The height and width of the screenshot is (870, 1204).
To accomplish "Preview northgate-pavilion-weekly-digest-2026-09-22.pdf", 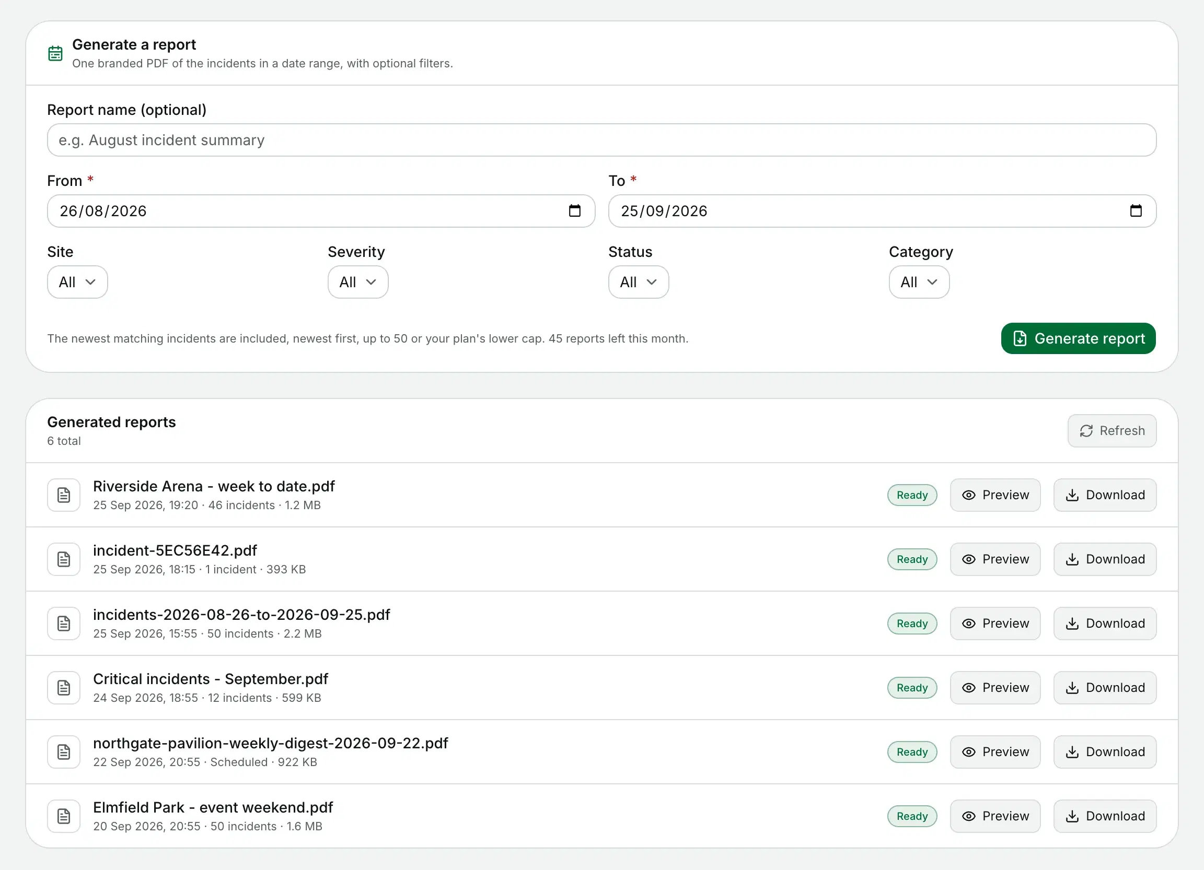I will pyautogui.click(x=995, y=751).
